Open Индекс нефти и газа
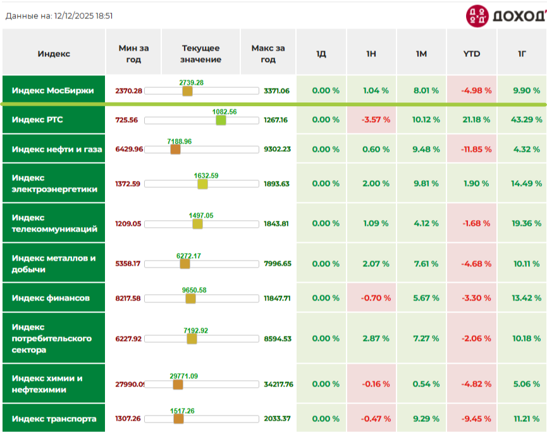The image size is (547, 432). 54,149
